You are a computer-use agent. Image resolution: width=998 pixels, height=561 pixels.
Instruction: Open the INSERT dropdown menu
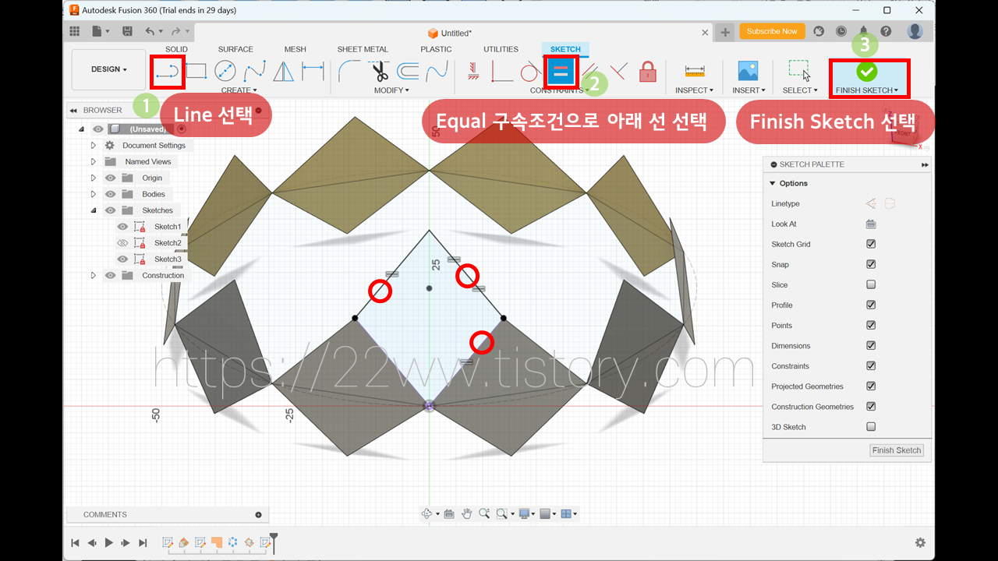(748, 90)
